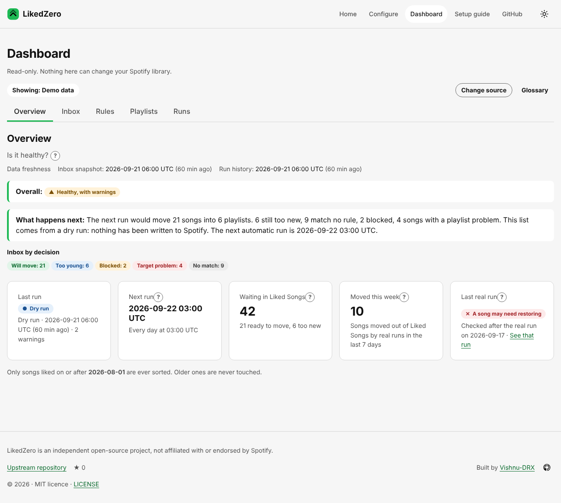Image resolution: width=561 pixels, height=503 pixels.
Task: Click the '42' waiting songs count
Action: pyautogui.click(x=248, y=311)
